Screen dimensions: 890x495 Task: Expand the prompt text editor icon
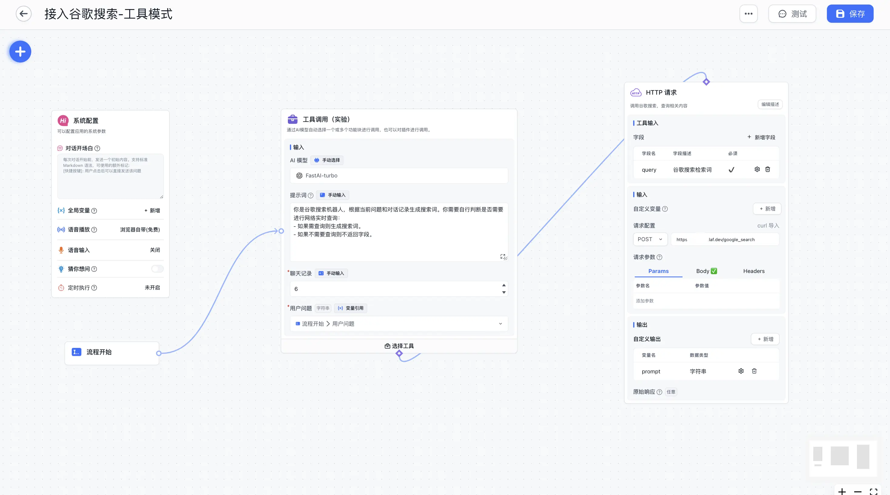(503, 256)
